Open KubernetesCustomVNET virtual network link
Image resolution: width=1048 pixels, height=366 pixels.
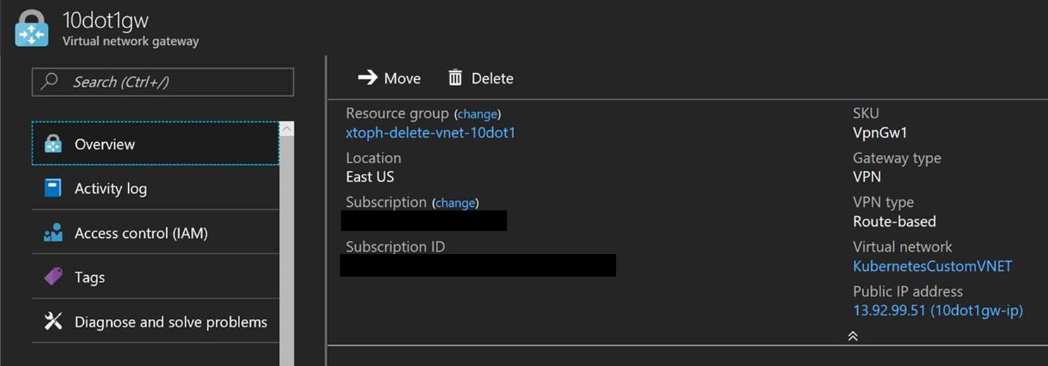coord(932,266)
